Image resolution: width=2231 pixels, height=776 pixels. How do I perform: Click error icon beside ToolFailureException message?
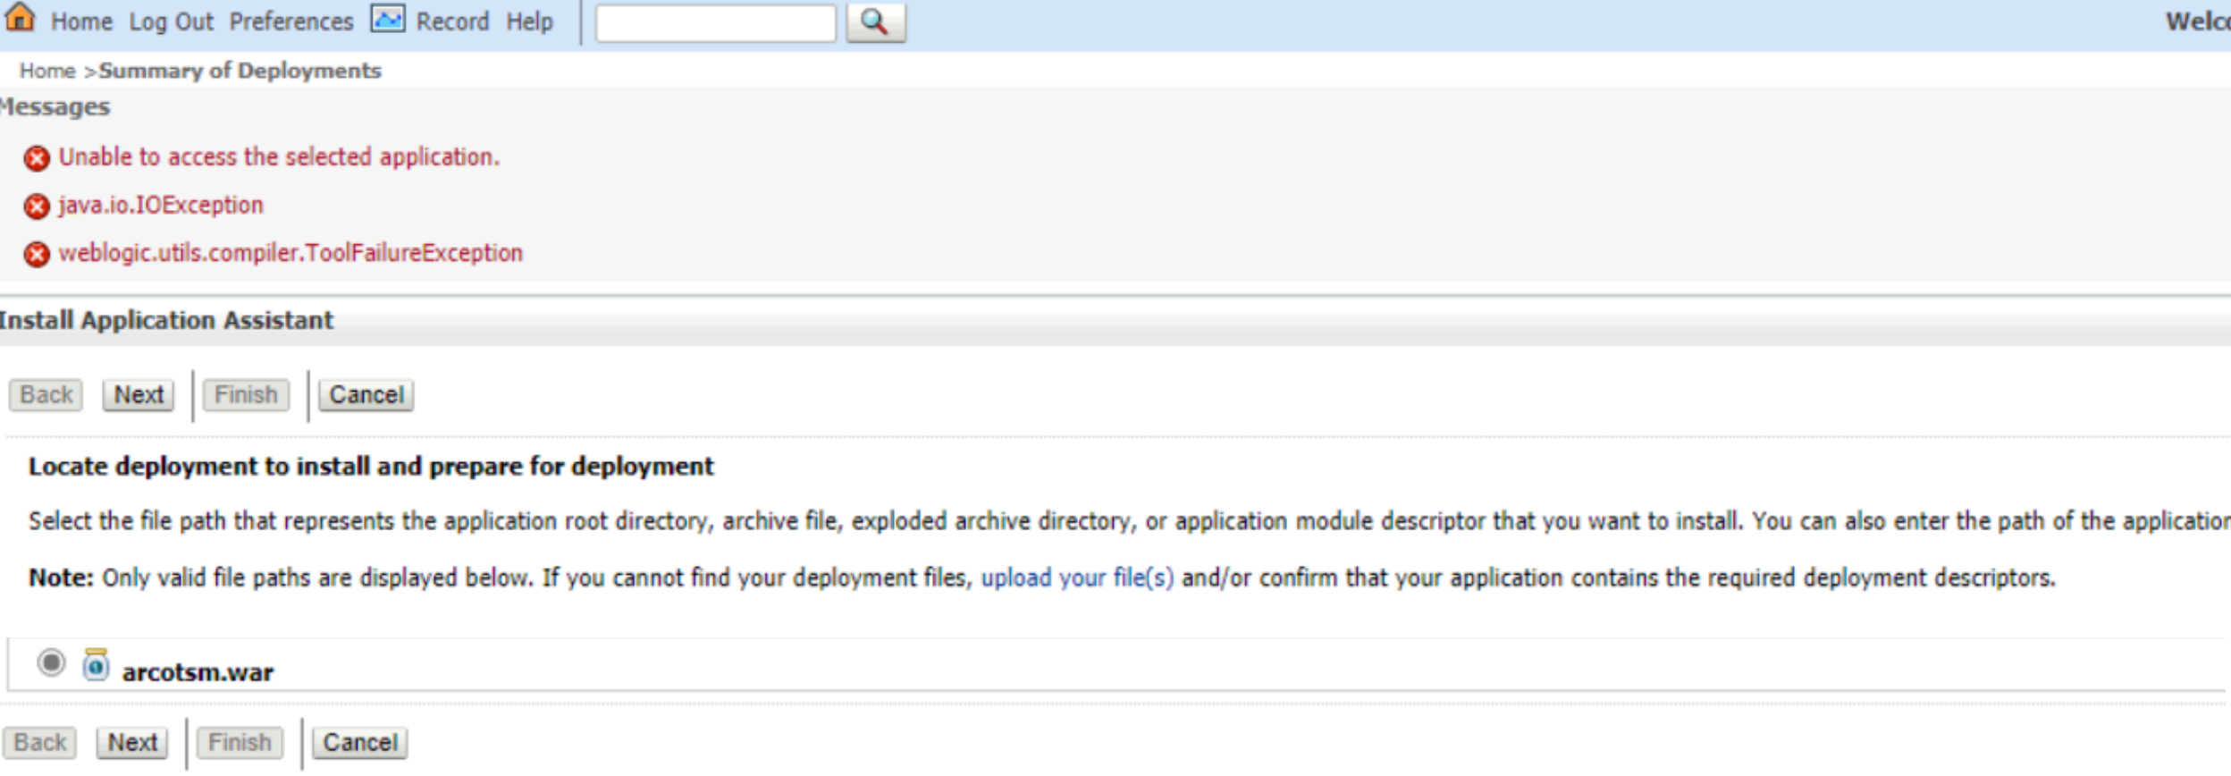click(37, 255)
